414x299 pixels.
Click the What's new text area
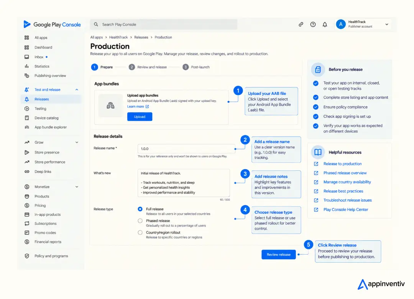coord(184,183)
